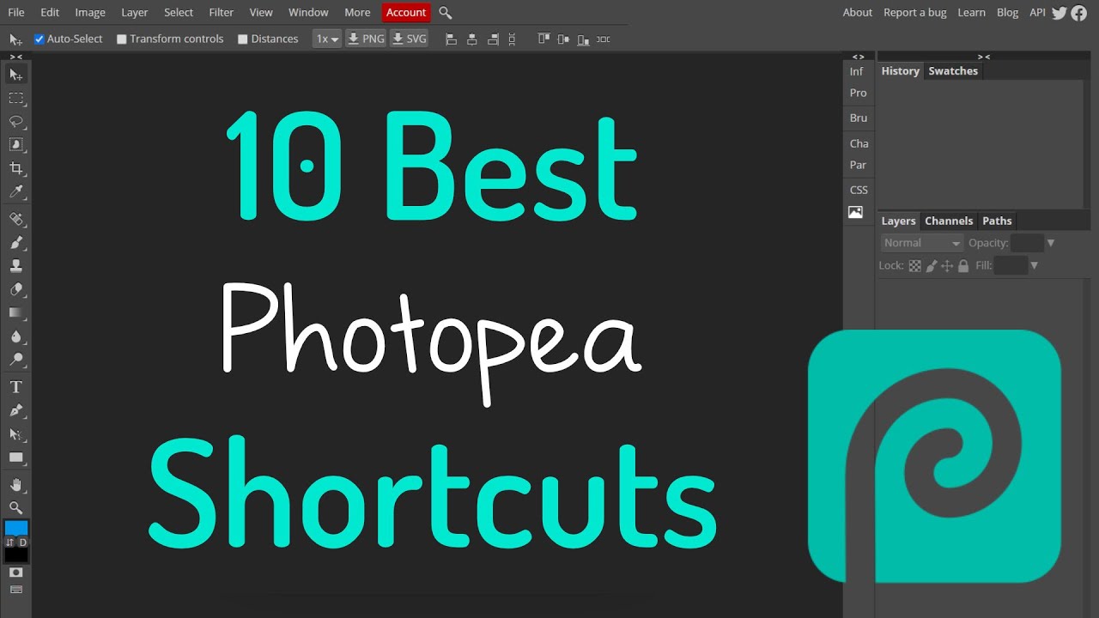This screenshot has height=618, width=1099.
Task: Select the Pen tool
Action: point(15,410)
